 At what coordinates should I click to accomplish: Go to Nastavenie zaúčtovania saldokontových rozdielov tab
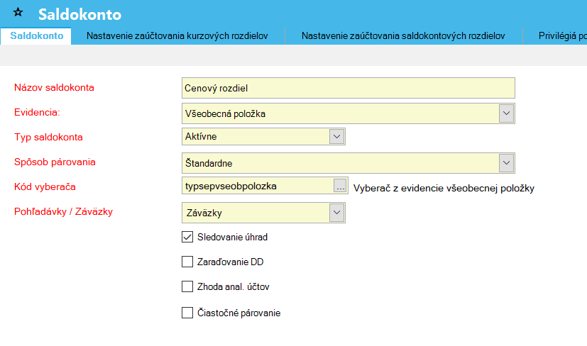tap(402, 36)
